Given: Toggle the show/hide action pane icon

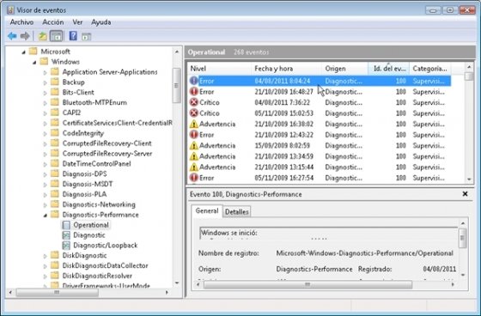Looking at the screenshot, I should click(86, 37).
